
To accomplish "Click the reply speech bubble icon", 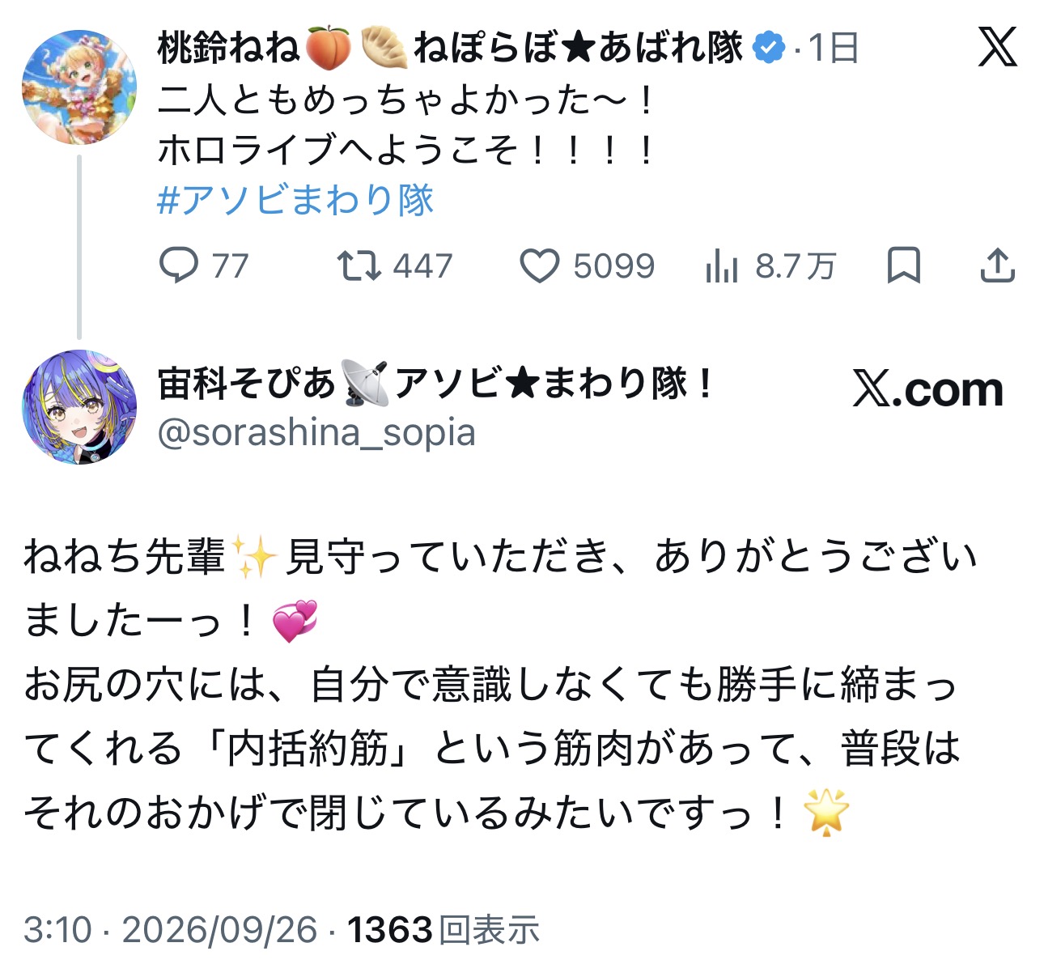I will (x=178, y=265).
